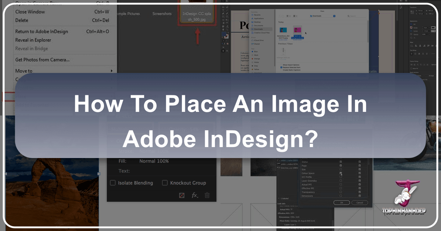Image resolution: width=441 pixels, height=231 pixels.
Task: Open Creative Cloud Files from the Place dialog sidebar
Action: (x=262, y=33)
